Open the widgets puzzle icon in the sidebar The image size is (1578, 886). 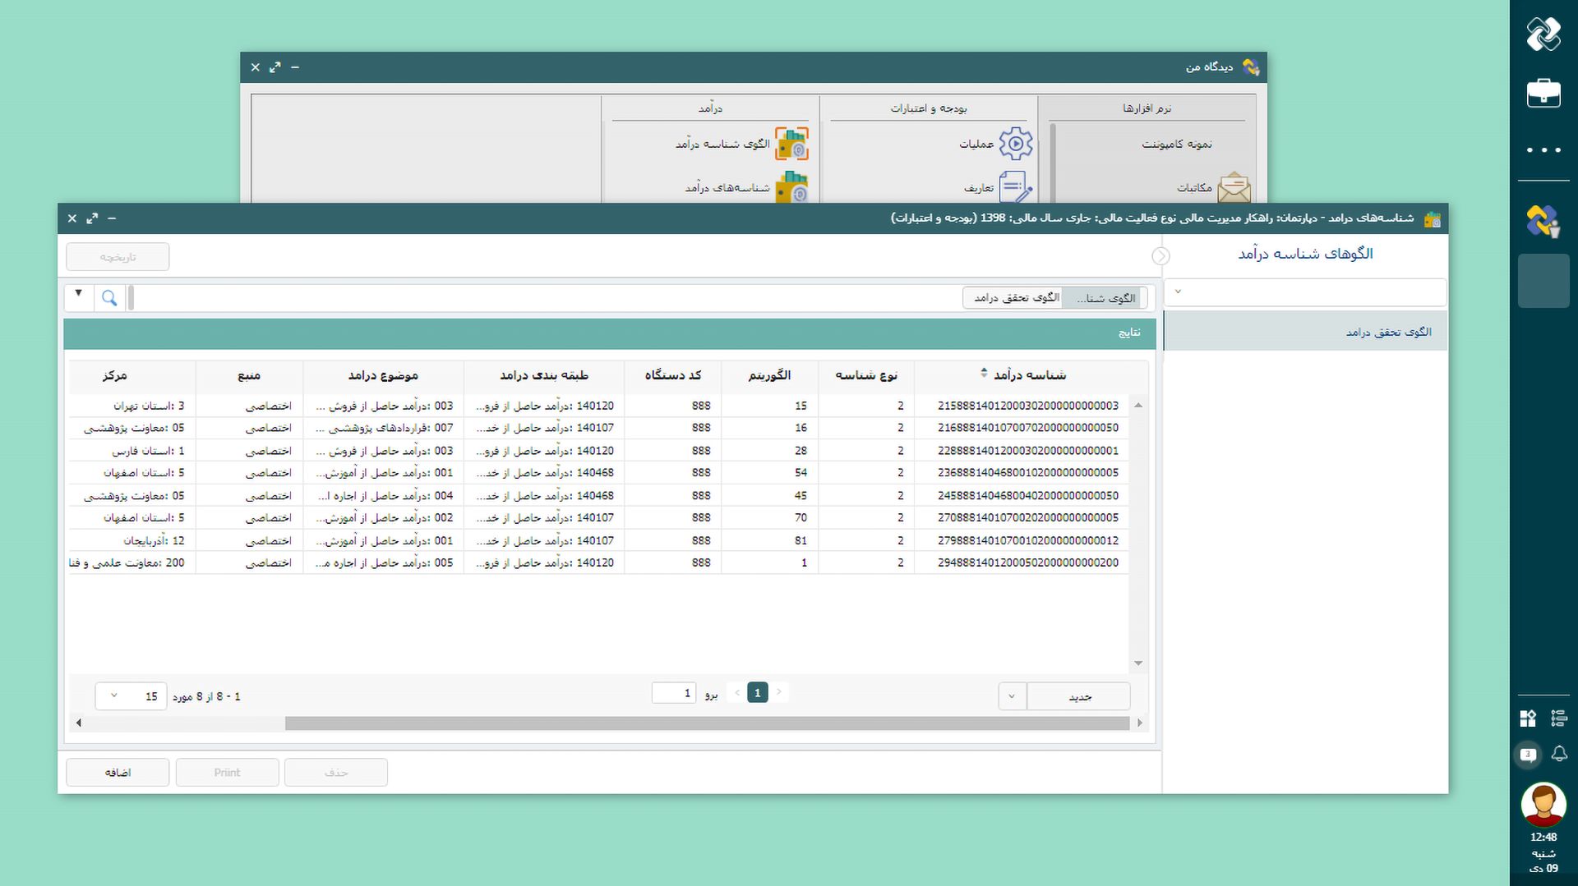click(x=1528, y=718)
